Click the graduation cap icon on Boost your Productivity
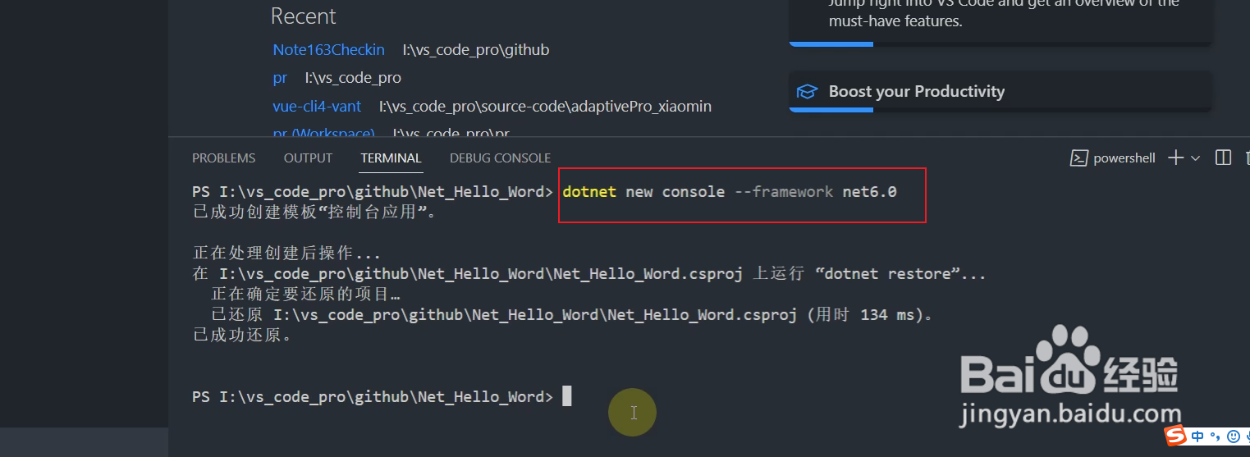Screen dimensions: 1250x457 click(808, 91)
